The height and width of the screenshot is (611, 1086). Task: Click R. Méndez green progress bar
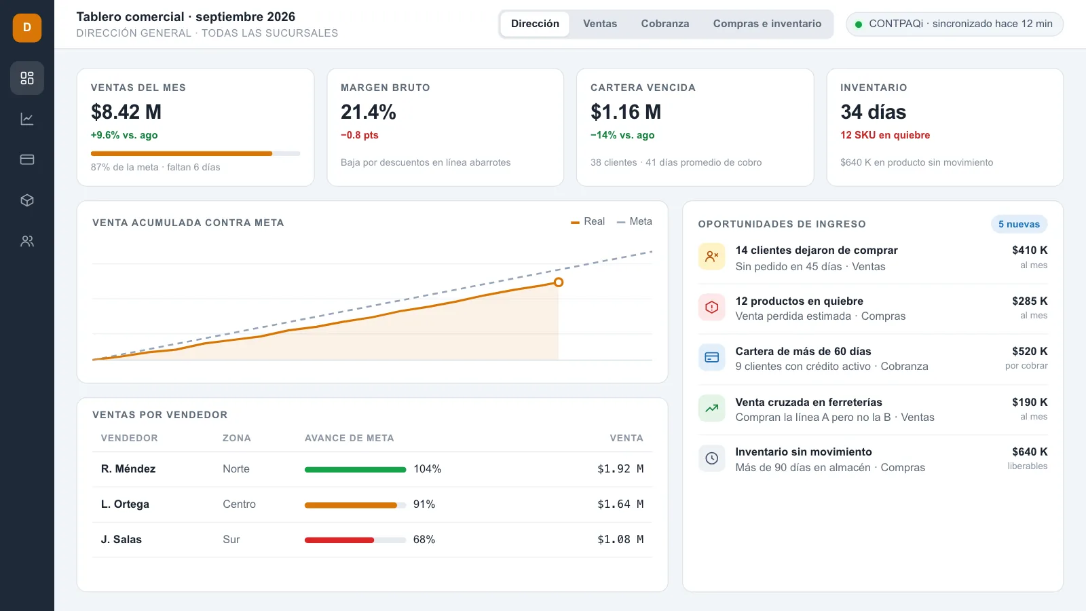(x=355, y=470)
